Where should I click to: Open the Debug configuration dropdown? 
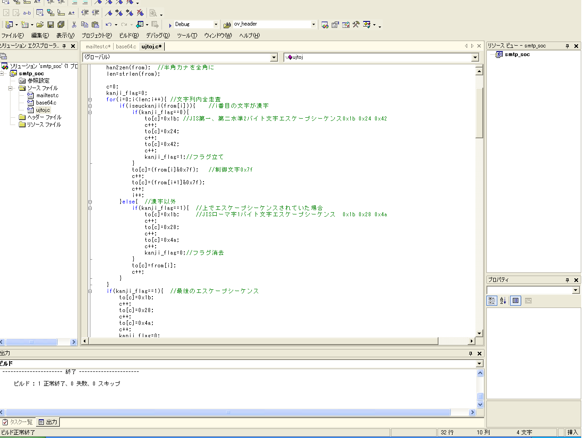pos(216,24)
